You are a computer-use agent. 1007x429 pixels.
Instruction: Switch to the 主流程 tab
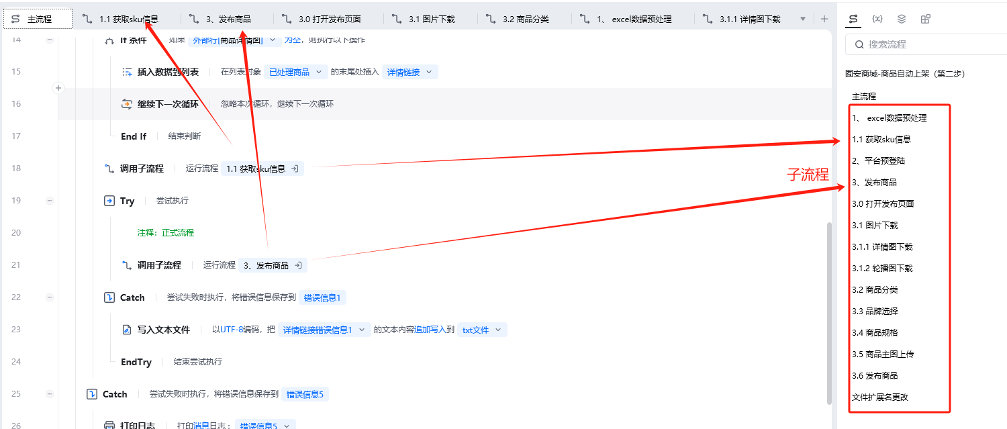[x=38, y=19]
